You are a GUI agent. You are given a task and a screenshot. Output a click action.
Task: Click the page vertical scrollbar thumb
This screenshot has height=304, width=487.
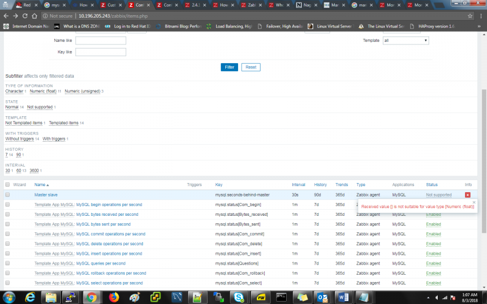pyautogui.click(x=483, y=161)
